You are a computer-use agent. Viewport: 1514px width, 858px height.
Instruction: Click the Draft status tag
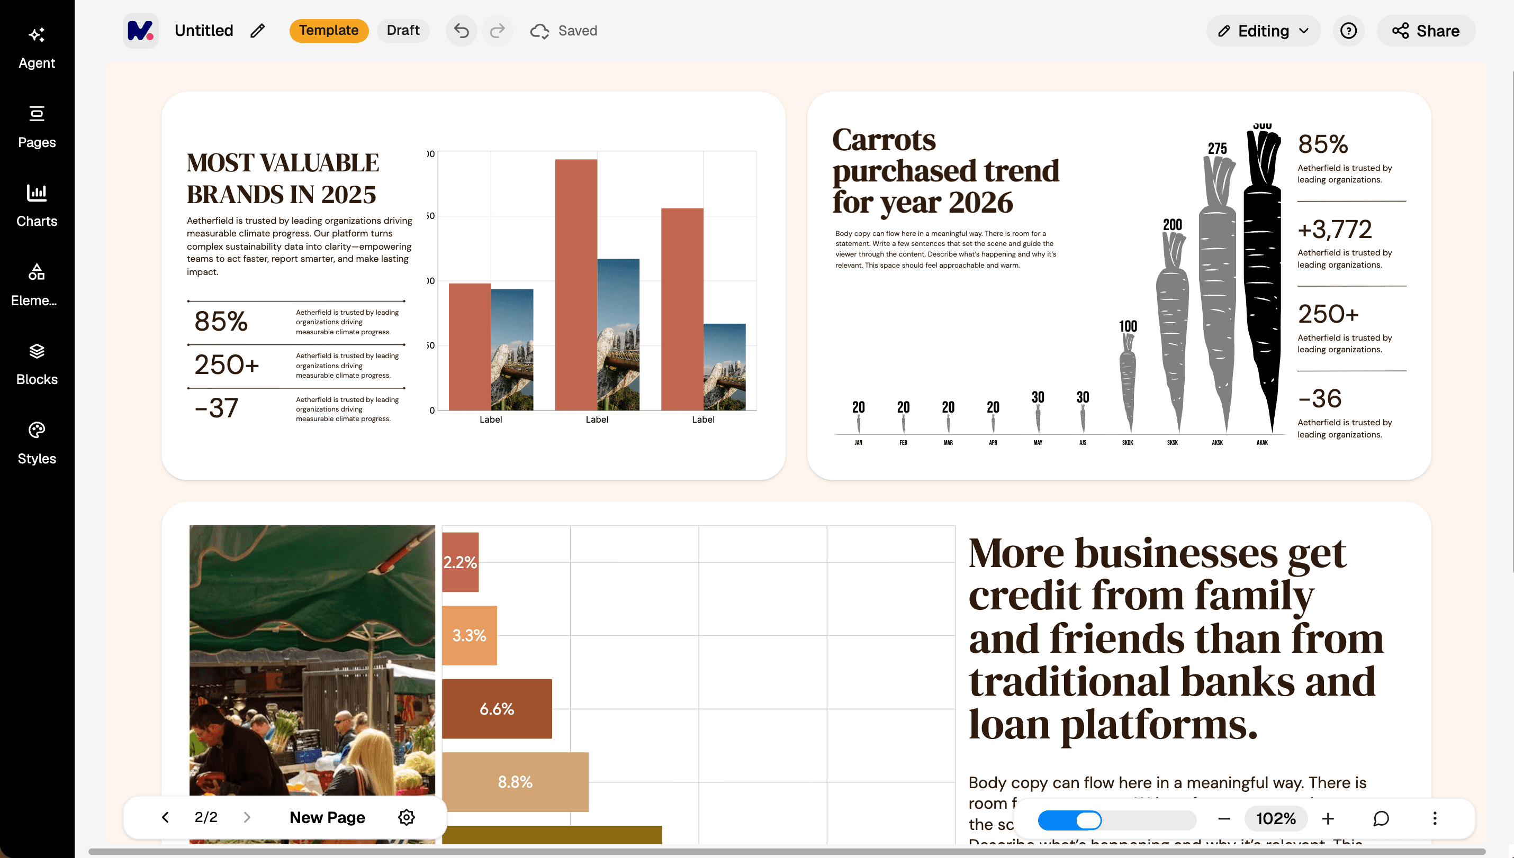click(403, 31)
